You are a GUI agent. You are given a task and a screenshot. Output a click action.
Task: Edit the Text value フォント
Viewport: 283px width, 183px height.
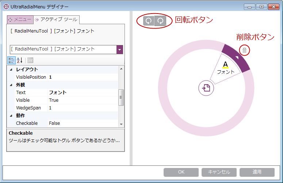[83, 93]
